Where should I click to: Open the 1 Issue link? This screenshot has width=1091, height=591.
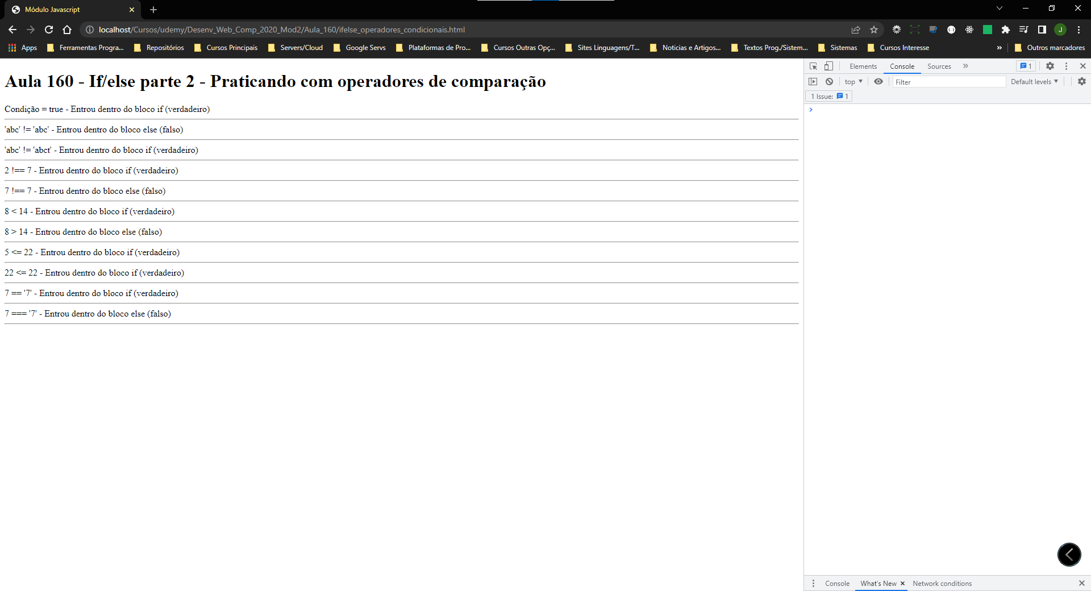(x=829, y=97)
